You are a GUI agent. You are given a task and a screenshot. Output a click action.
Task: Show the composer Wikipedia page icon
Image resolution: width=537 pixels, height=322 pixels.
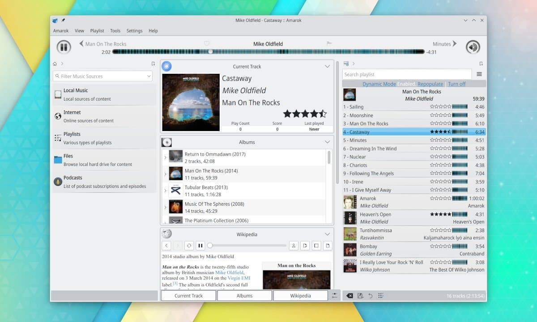(x=304, y=246)
